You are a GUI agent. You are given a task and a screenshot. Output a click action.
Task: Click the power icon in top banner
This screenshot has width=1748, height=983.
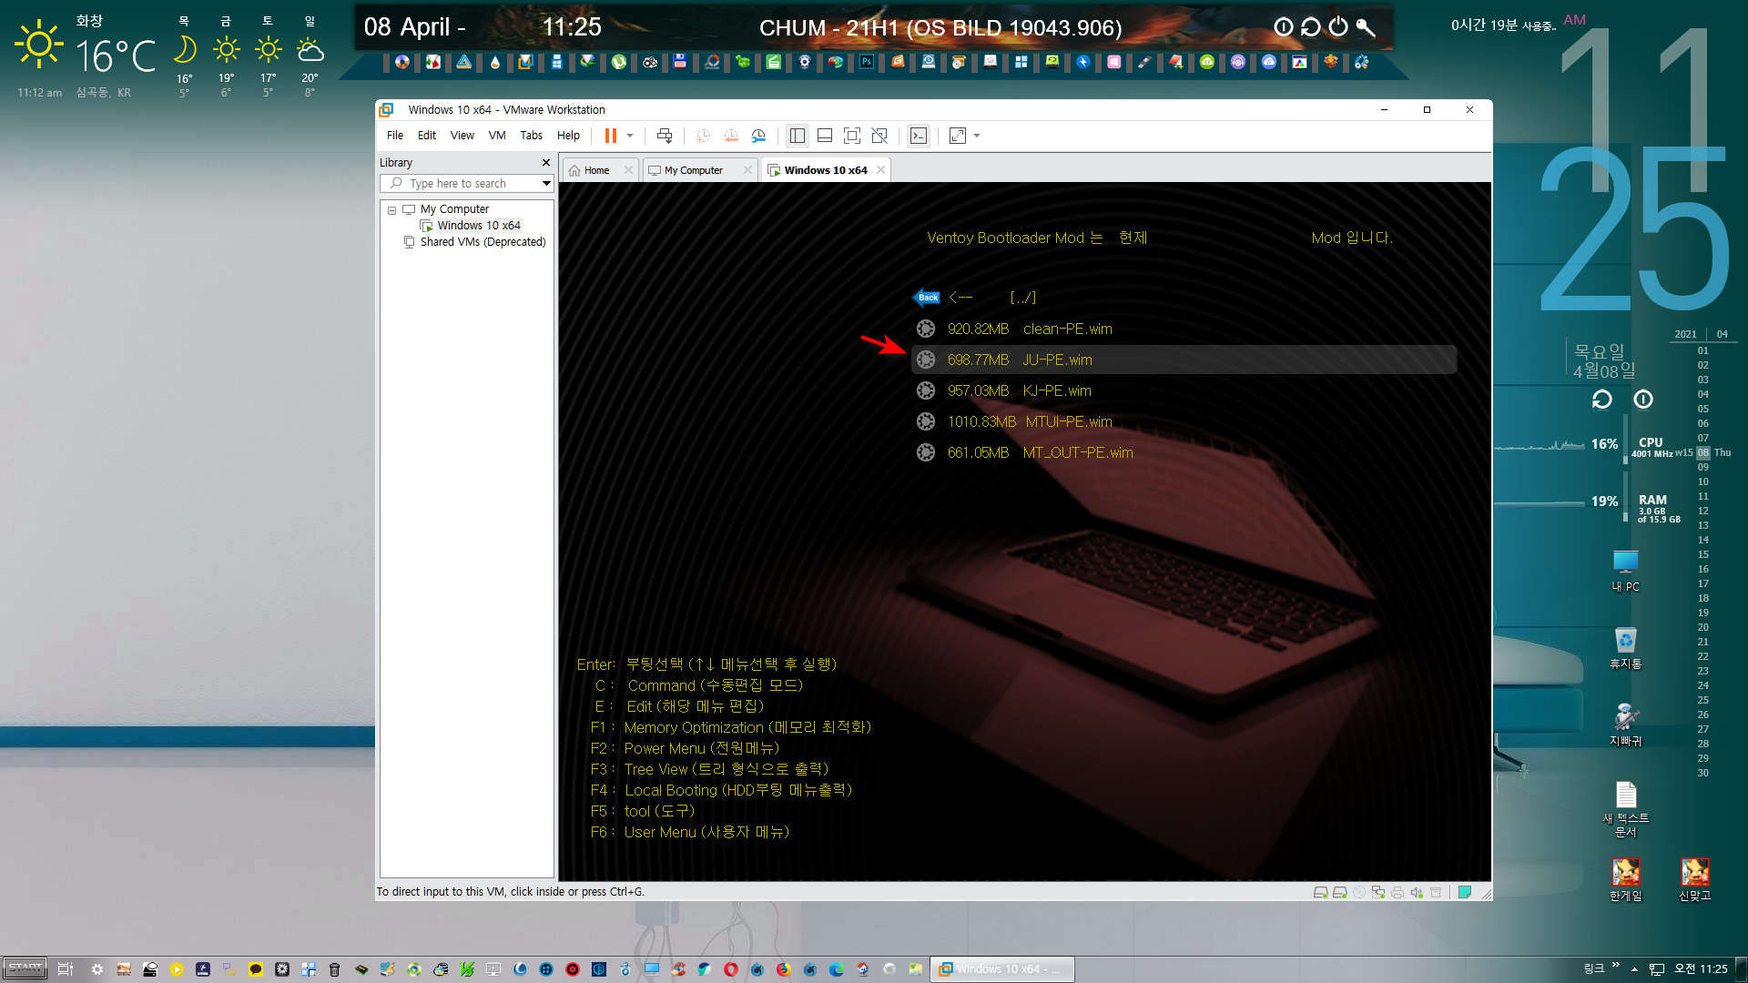[1337, 27]
